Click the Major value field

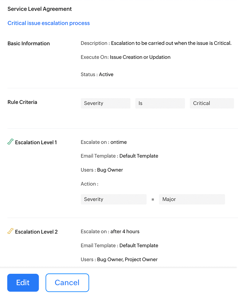point(192,199)
